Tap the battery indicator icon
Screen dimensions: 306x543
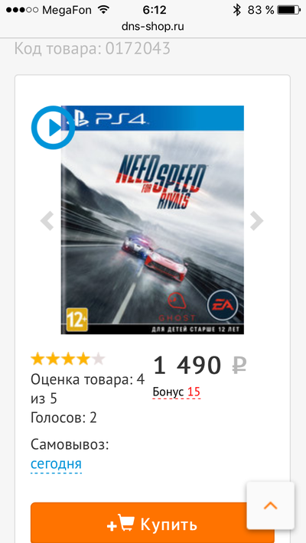(288, 10)
